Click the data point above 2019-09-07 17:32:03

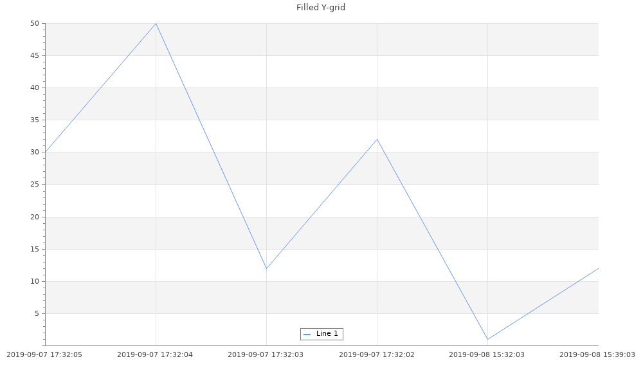[x=266, y=268]
